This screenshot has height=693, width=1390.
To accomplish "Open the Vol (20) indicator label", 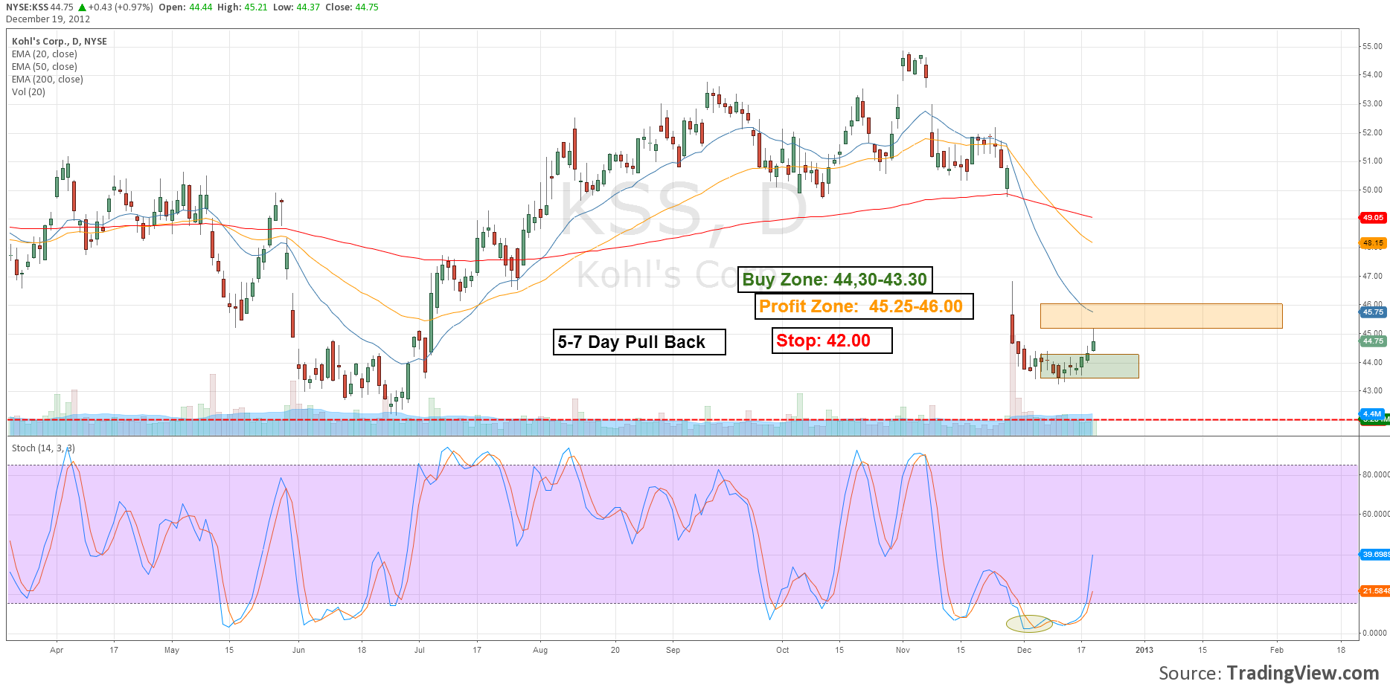I will 28,92.
